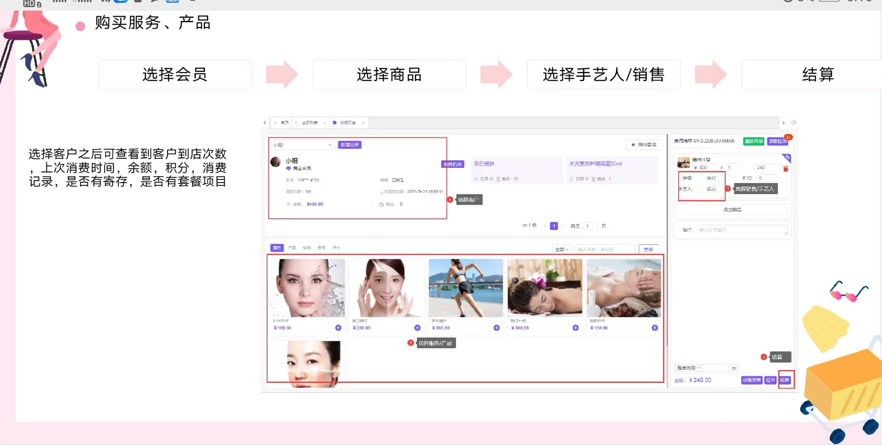This screenshot has height=445, width=882.
Task: Switch to the 首页 tab
Action: pos(282,123)
